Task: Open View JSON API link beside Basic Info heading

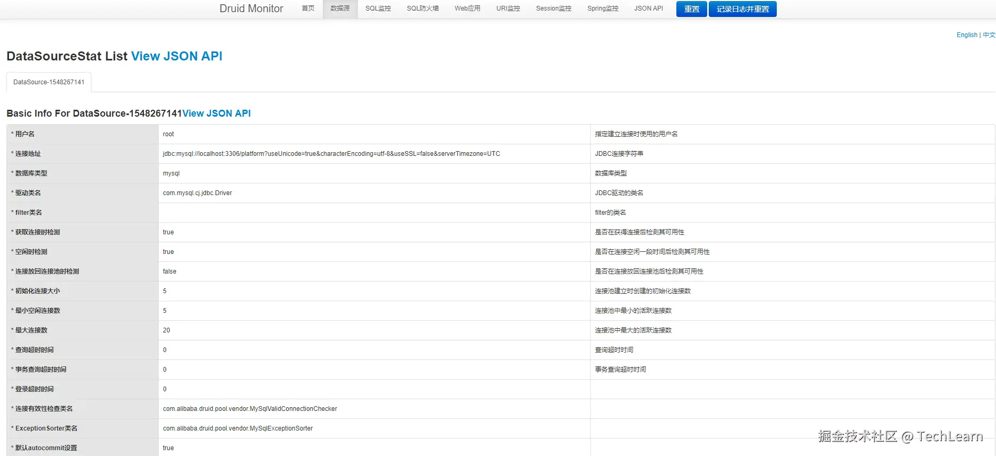Action: coord(217,113)
